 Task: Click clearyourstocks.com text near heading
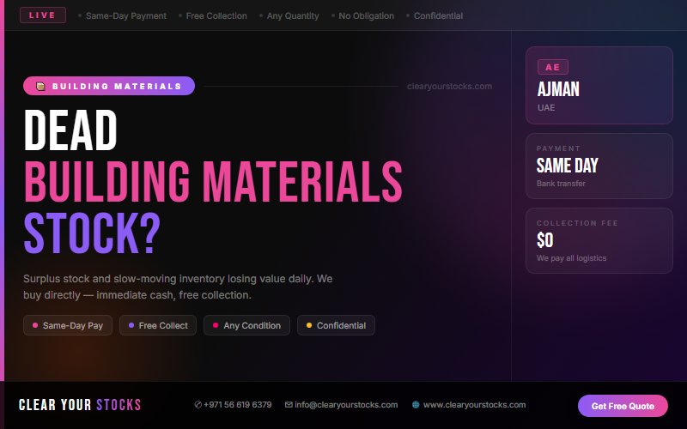tap(449, 87)
